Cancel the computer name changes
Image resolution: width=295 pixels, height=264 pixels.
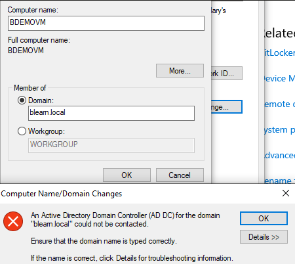180,175
